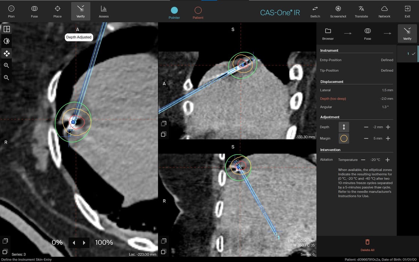
Task: Increase the Margin value
Action: (388, 138)
